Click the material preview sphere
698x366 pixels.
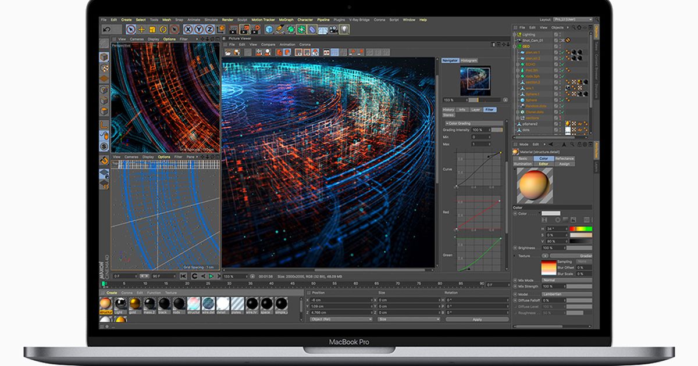534,185
